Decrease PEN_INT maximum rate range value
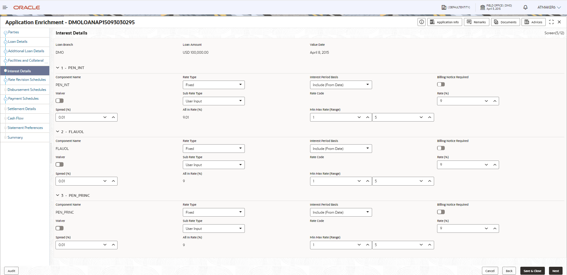This screenshot has height=275, width=567. 421,117
